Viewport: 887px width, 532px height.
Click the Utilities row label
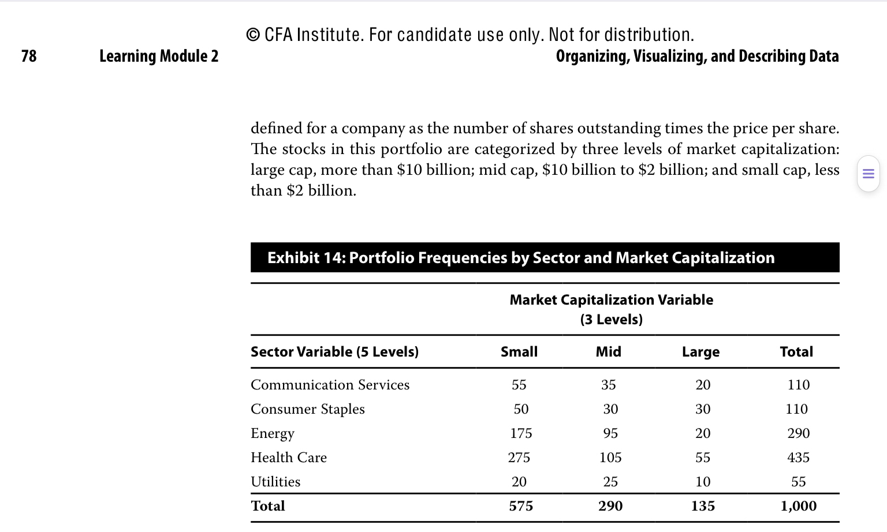pos(275,482)
